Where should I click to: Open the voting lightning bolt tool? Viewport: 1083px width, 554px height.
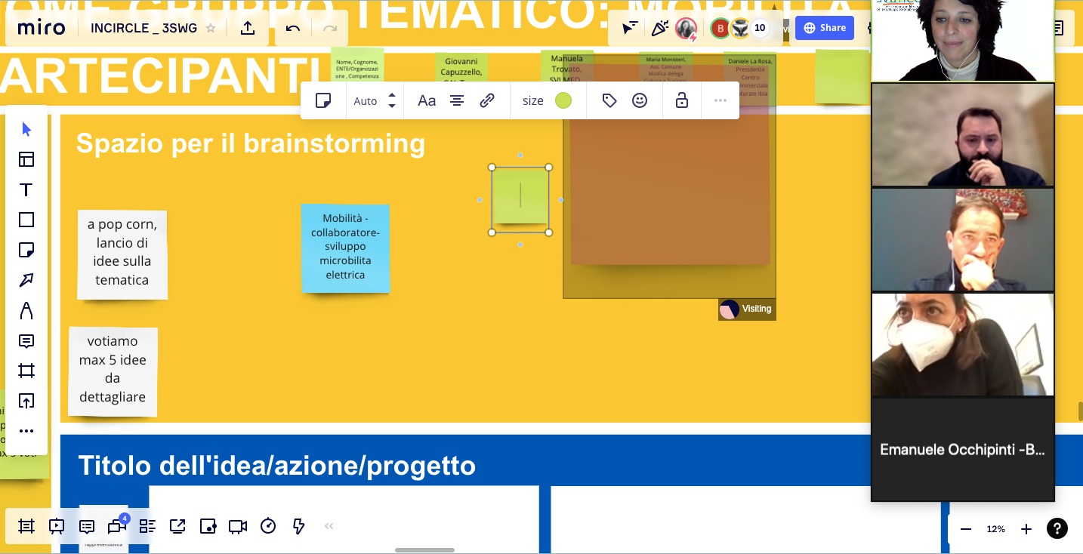point(298,526)
